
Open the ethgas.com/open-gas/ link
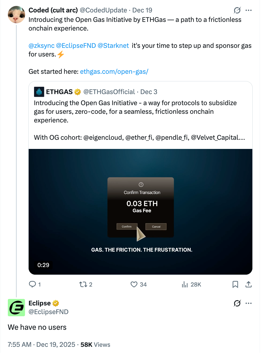pos(114,72)
